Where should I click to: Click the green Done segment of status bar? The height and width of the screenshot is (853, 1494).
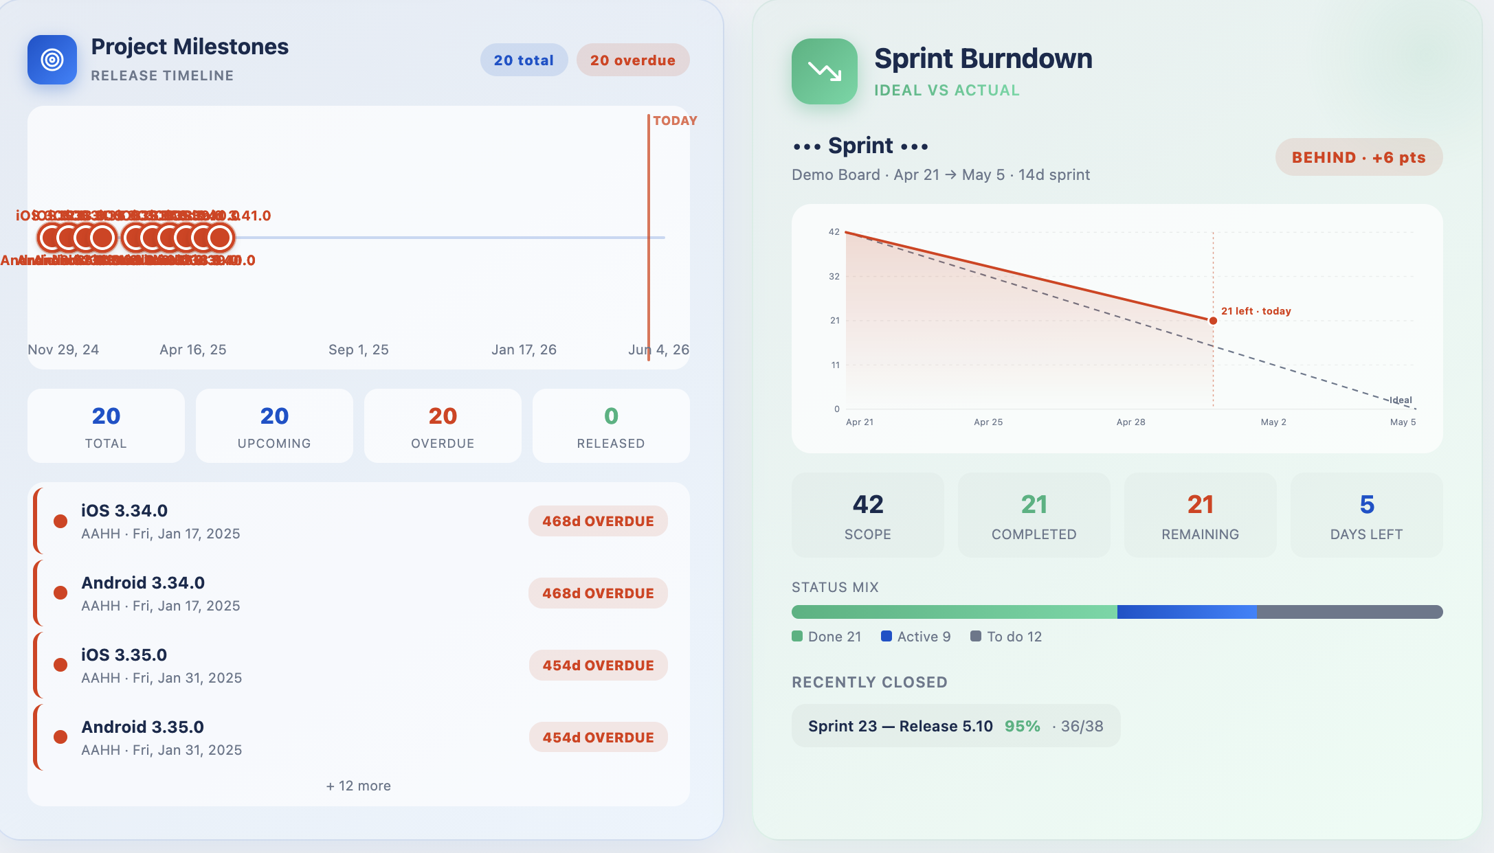pyautogui.click(x=955, y=612)
